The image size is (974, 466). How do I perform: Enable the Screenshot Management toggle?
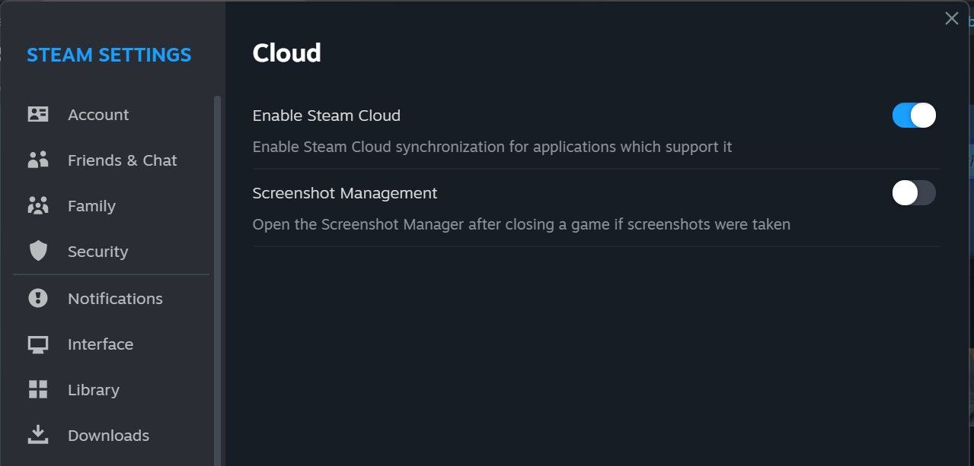pyautogui.click(x=913, y=193)
